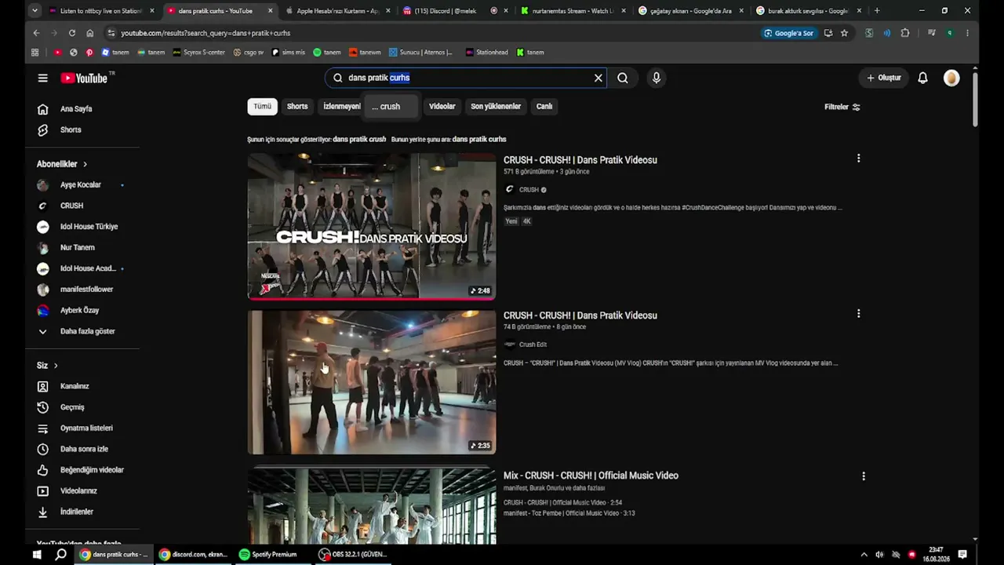Select the Shorts filter chip
The image size is (1004, 565).
(297, 107)
